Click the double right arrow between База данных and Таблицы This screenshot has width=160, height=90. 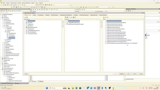(63, 23)
